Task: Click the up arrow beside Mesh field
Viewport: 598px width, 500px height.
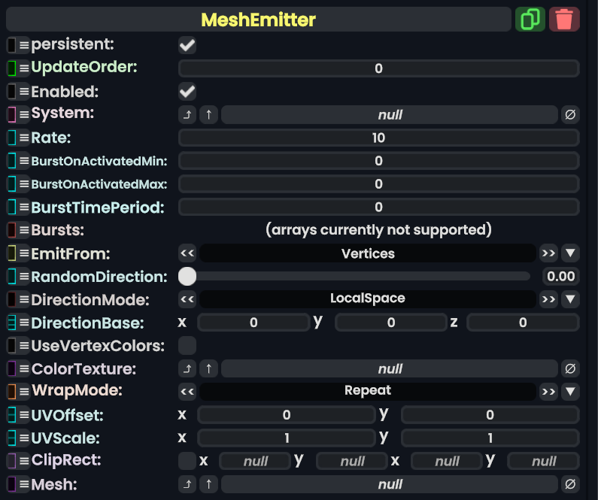Action: coord(208,485)
